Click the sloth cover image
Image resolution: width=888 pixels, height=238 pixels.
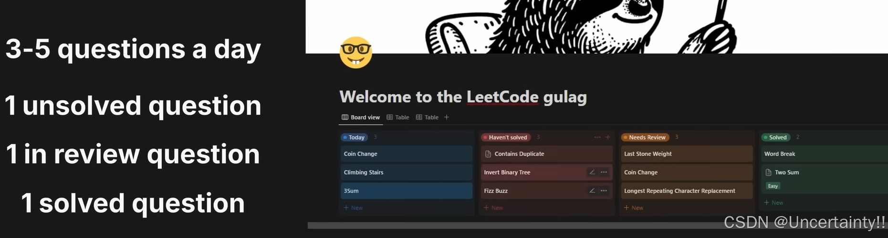(596, 27)
